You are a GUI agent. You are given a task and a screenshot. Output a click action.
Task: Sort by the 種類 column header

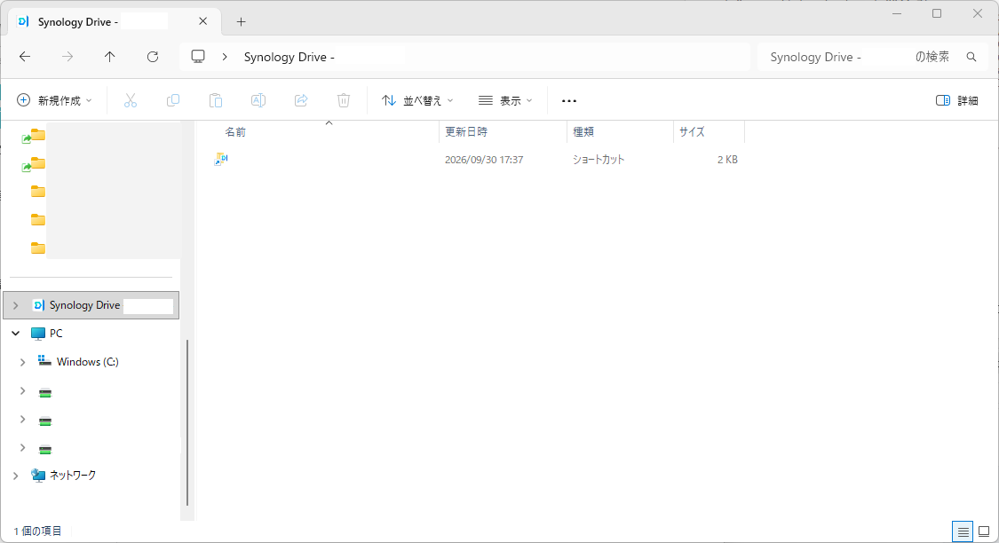(x=583, y=132)
